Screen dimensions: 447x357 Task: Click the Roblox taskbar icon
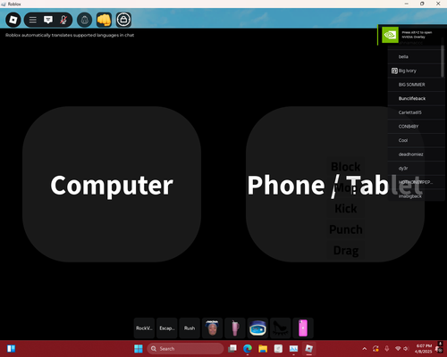[309, 348]
